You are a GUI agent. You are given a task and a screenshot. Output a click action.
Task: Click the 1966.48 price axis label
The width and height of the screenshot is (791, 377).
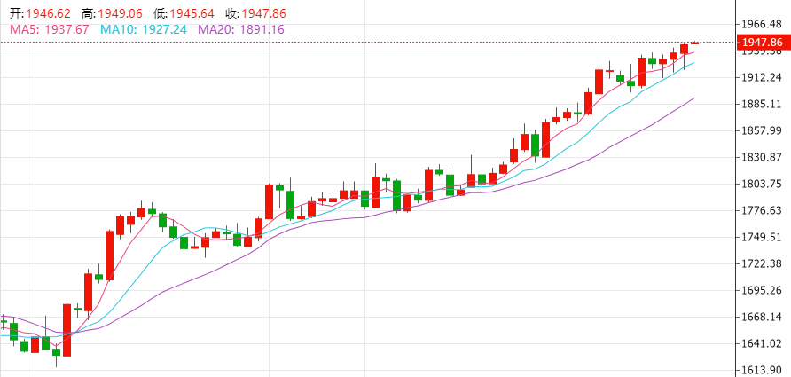[x=763, y=24]
